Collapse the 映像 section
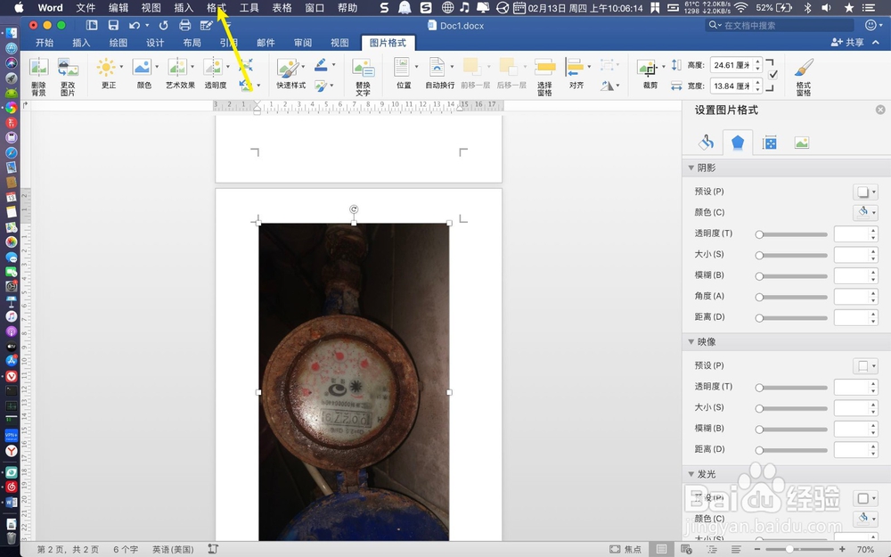The image size is (891, 557). pos(691,341)
